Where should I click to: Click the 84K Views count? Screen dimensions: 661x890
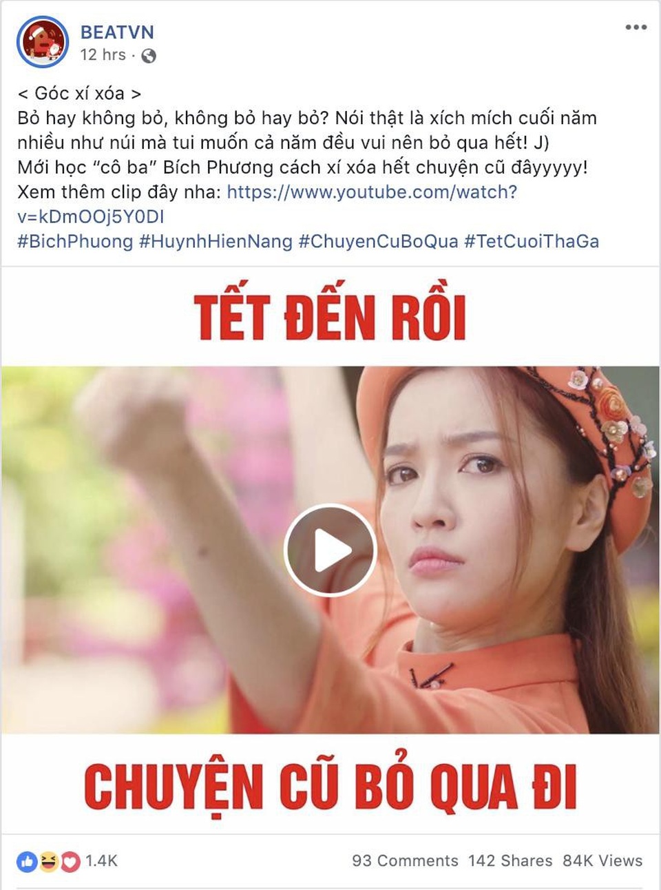point(602,860)
